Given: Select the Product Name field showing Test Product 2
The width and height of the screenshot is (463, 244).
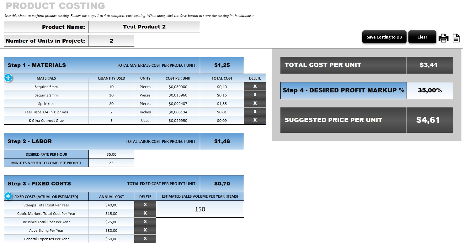Looking at the screenshot, I should (x=144, y=27).
